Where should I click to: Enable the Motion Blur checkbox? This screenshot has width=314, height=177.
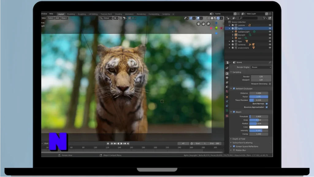click(234, 150)
